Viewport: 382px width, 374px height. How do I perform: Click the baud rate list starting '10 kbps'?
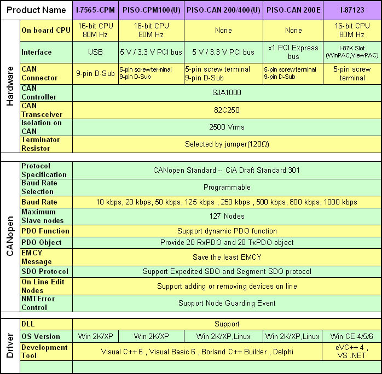(x=227, y=202)
